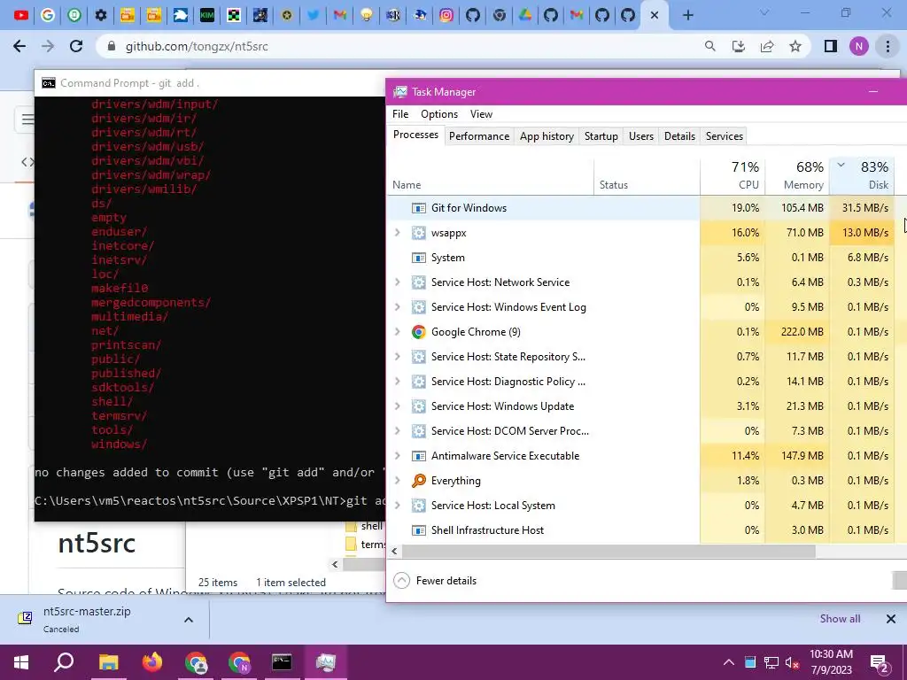
Task: Switch to the Users tab
Action: coord(641,135)
